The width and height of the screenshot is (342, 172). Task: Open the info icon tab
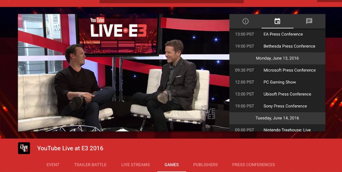(245, 21)
